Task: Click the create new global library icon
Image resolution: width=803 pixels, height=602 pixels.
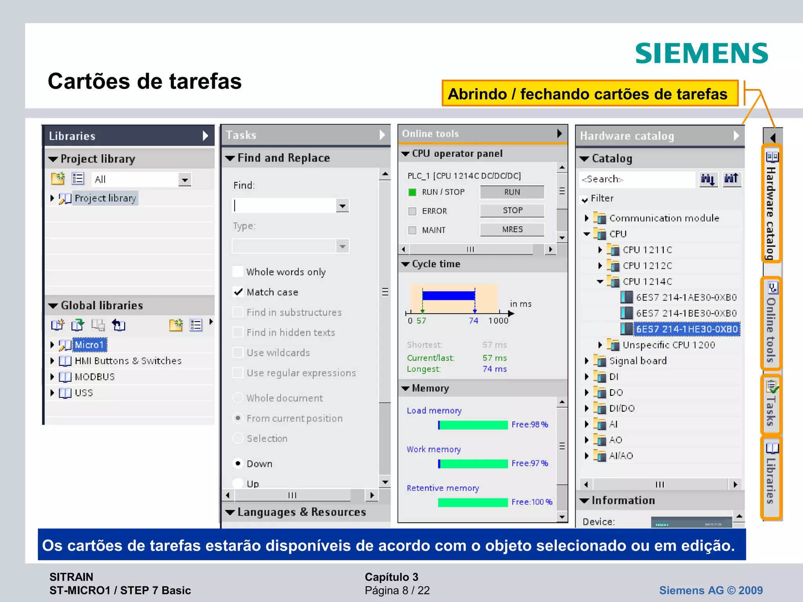Action: pos(58,325)
